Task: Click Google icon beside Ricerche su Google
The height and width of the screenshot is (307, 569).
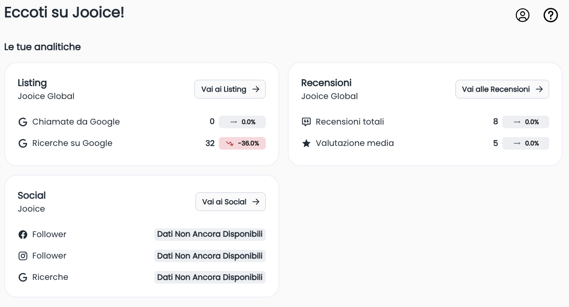Action: (x=22, y=143)
